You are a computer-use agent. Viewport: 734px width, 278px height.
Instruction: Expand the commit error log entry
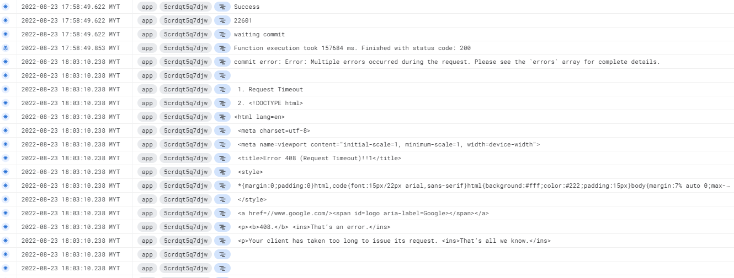pos(446,62)
